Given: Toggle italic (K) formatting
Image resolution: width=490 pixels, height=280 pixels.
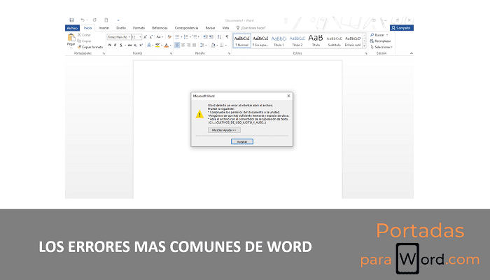Looking at the screenshot, I should (115, 45).
